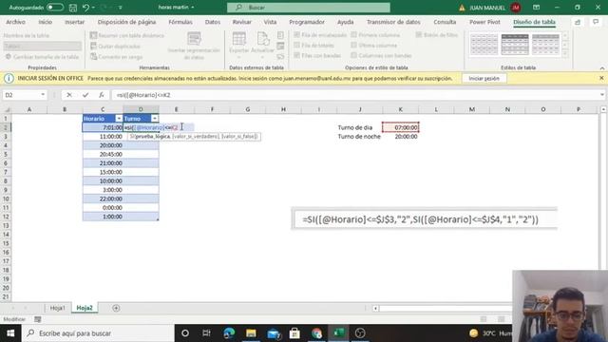
Task: Close the yellow sign-in notification bar
Action: [x=601, y=78]
